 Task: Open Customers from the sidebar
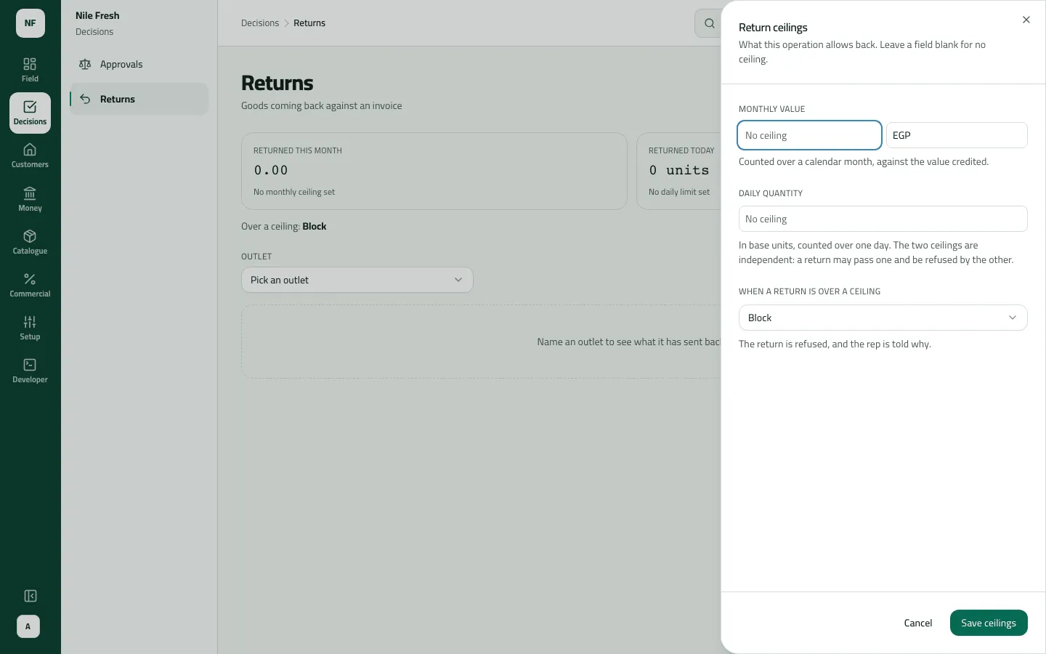(30, 156)
